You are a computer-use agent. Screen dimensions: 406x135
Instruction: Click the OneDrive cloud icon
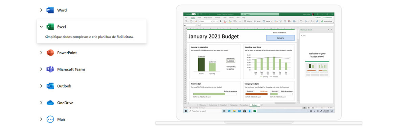[50, 103]
